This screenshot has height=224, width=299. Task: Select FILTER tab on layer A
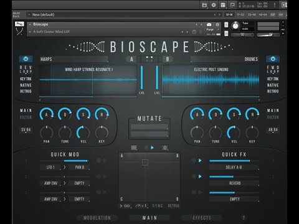pyautogui.click(x=26, y=118)
